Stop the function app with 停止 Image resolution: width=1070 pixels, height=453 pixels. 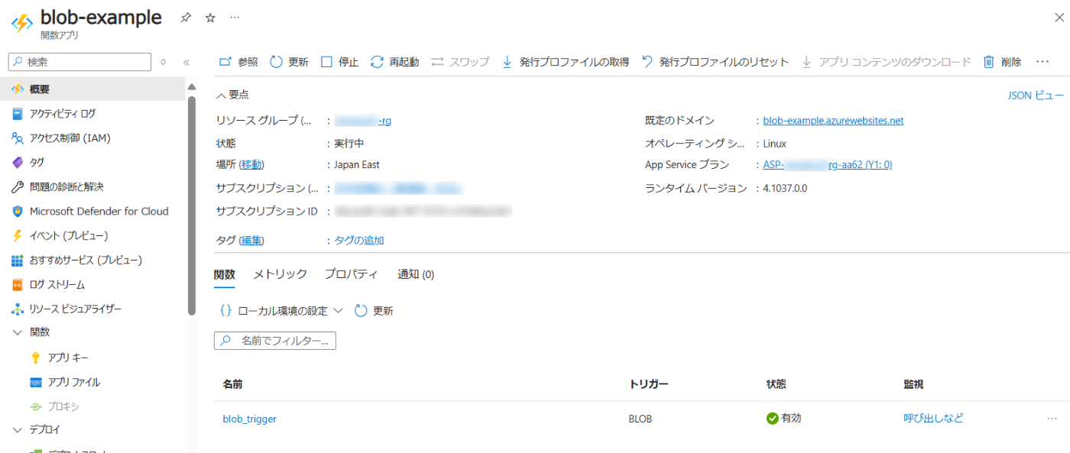(x=339, y=62)
